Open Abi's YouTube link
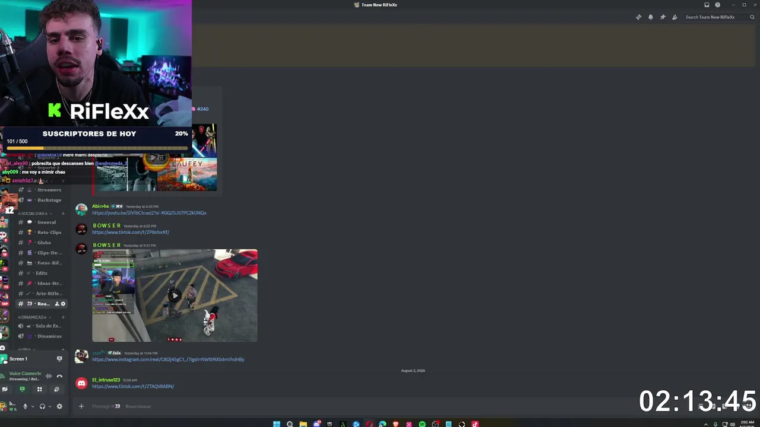The height and width of the screenshot is (427, 760). click(x=149, y=213)
